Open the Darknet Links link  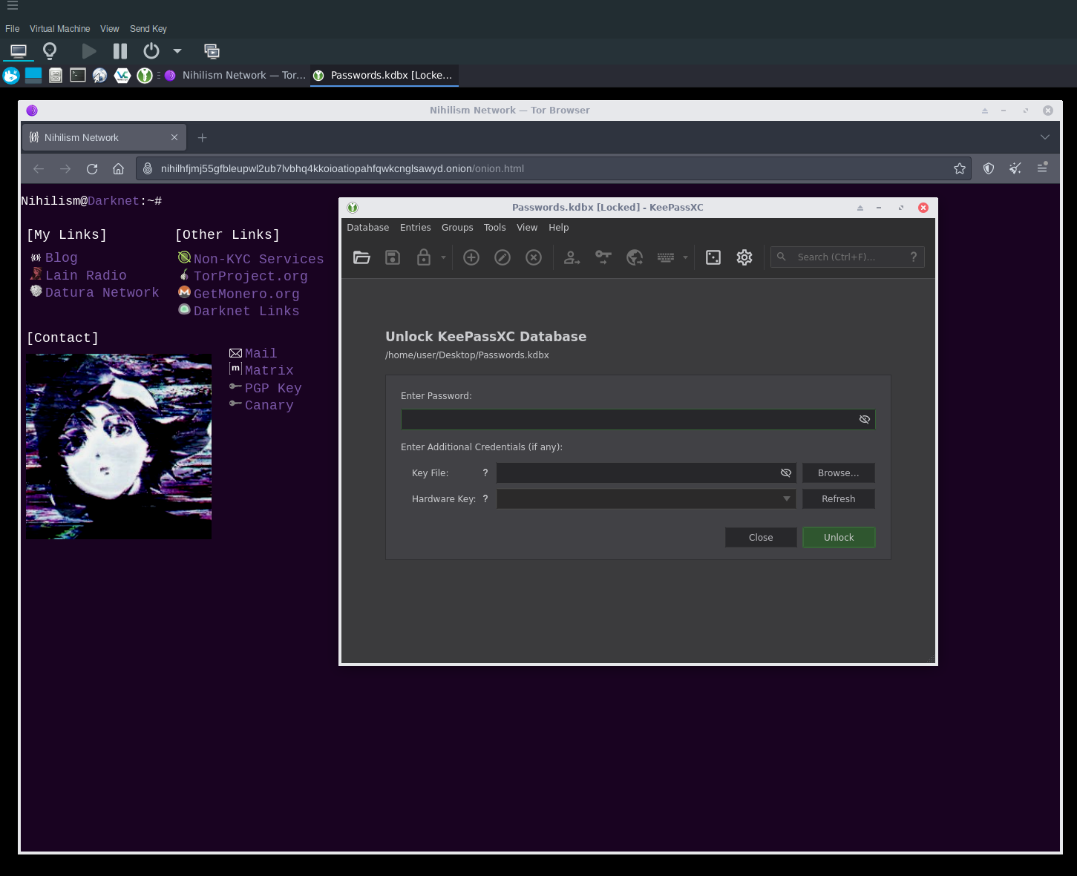[x=246, y=311]
